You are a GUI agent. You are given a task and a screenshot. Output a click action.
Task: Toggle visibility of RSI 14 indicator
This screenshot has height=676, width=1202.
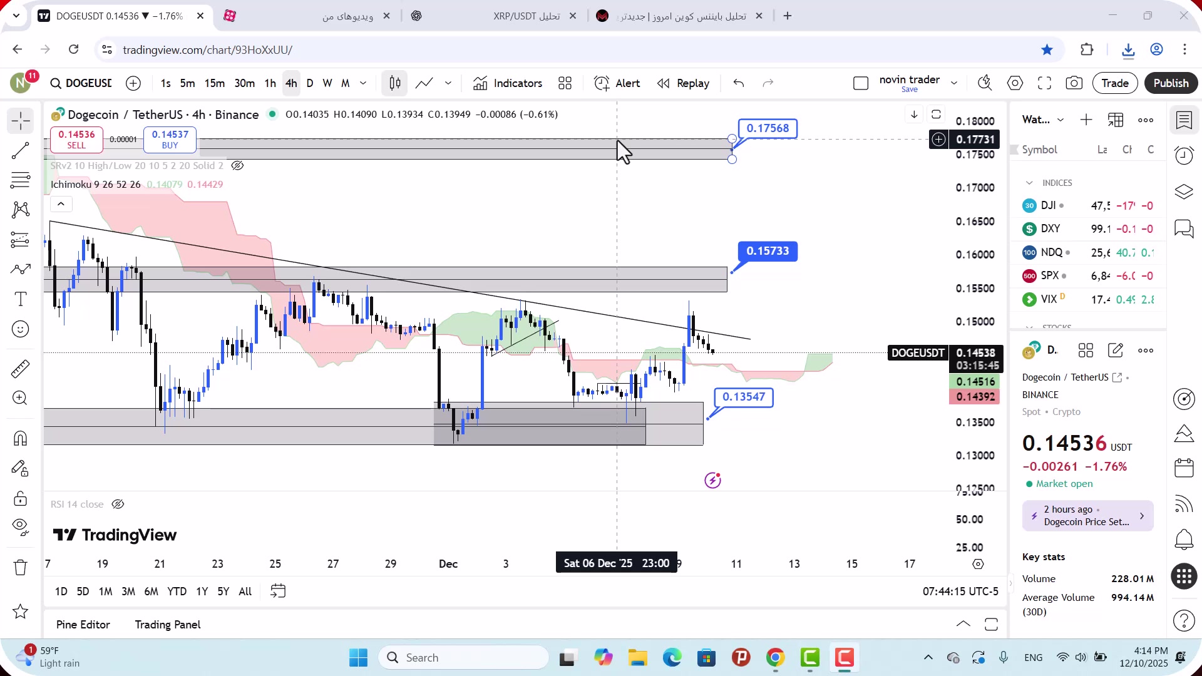click(118, 504)
